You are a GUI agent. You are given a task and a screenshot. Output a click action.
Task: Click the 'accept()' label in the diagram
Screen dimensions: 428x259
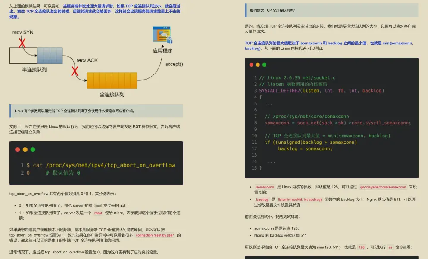click(174, 64)
